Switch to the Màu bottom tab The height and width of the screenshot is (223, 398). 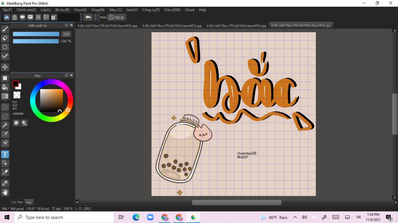[x=29, y=202]
